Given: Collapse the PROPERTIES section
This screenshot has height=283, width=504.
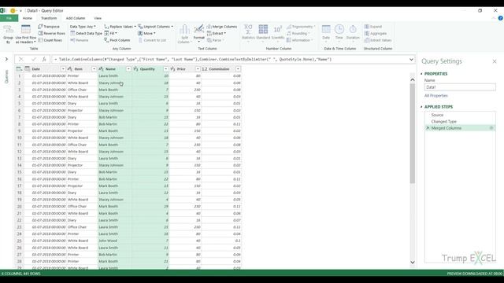Looking at the screenshot, I should click(422, 74).
